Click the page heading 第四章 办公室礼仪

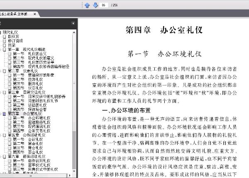[x=164, y=30]
